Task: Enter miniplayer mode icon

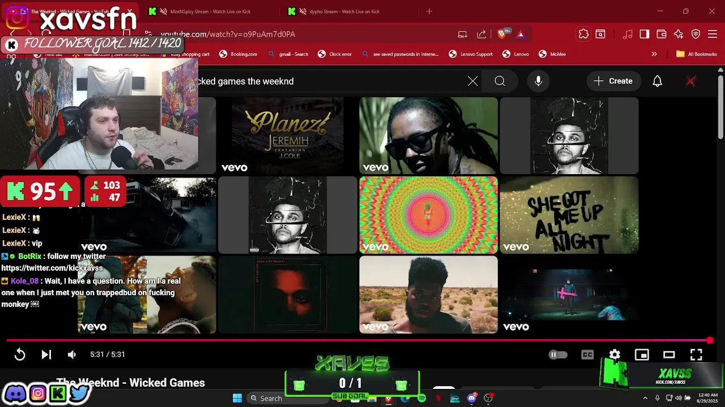Action: click(x=642, y=354)
